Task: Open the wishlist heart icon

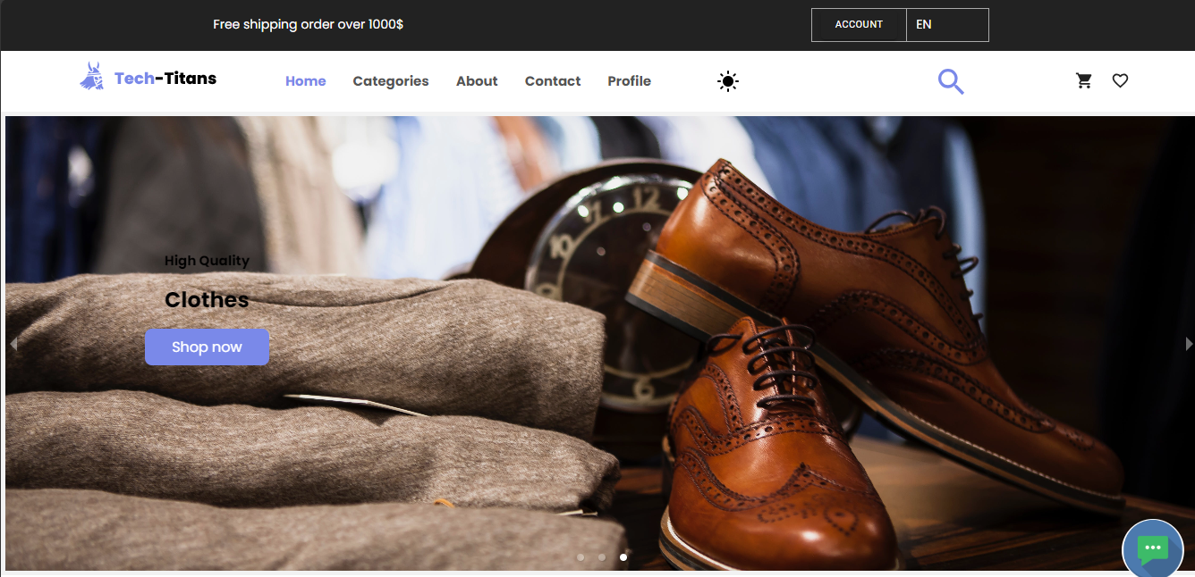Action: (1120, 80)
